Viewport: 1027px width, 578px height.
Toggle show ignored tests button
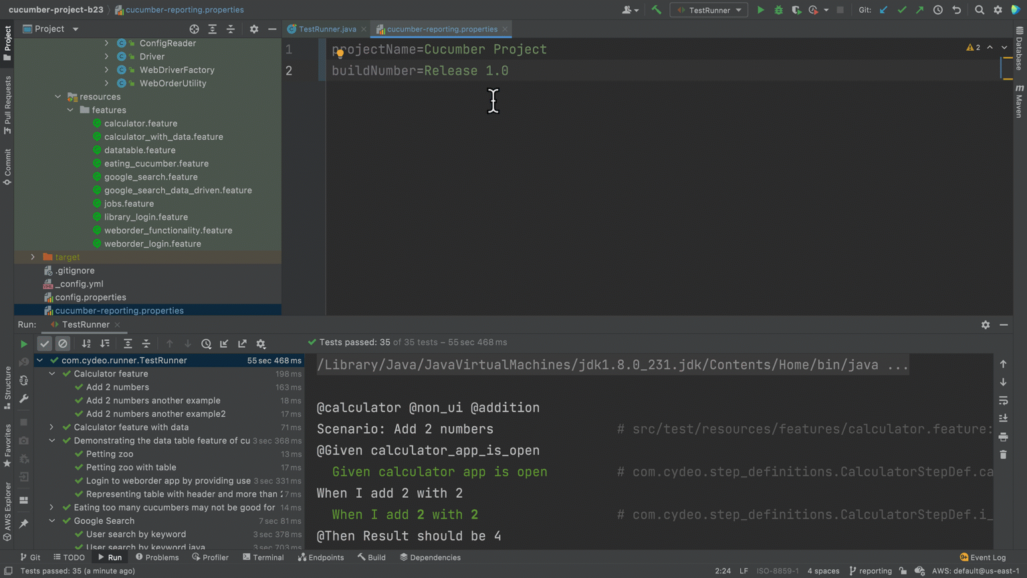click(x=63, y=343)
